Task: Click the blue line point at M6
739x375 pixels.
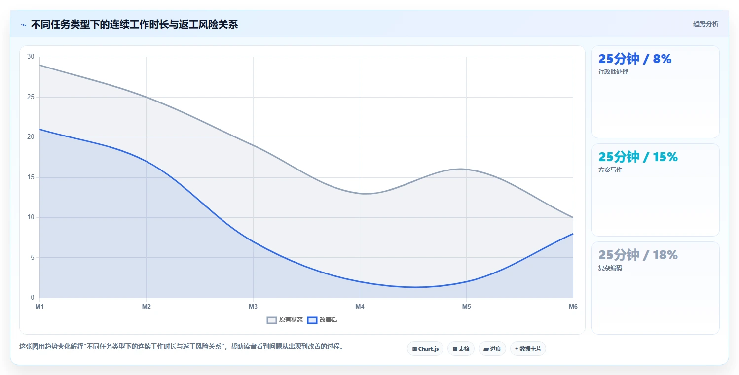Action: [x=573, y=234]
